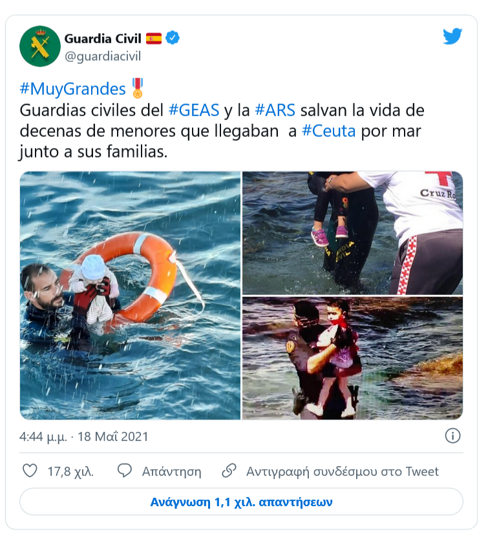
Task: Open the lifebuoy baby rescue photo
Action: [130, 295]
